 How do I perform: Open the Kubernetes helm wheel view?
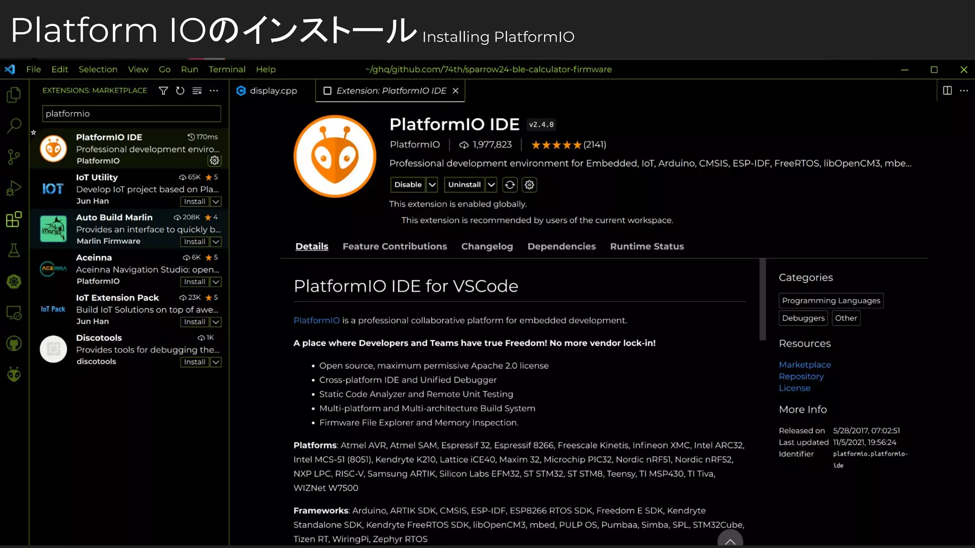14,282
